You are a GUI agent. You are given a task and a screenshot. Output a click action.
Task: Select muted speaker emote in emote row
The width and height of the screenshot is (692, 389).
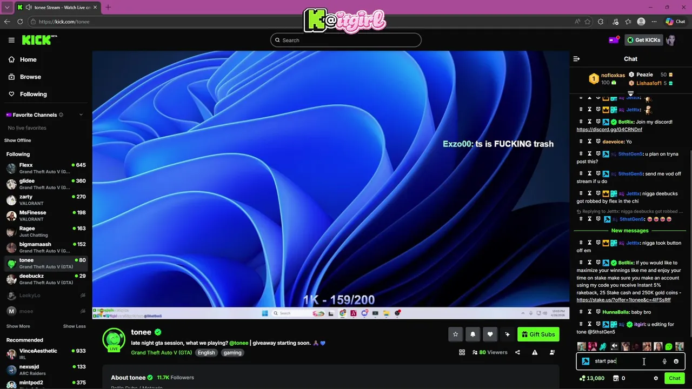tap(614, 346)
